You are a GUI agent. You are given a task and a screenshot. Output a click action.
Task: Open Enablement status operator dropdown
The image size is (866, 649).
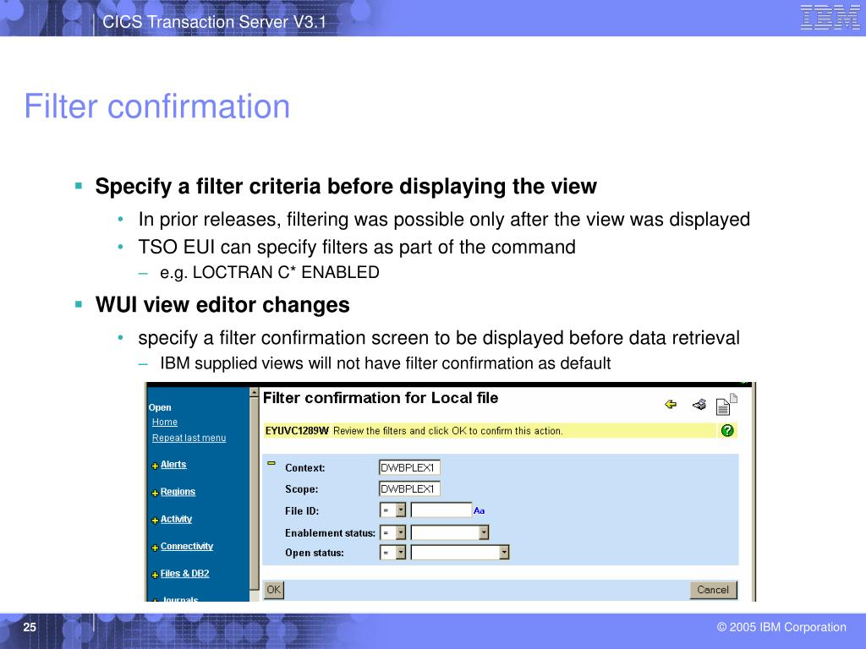392,532
